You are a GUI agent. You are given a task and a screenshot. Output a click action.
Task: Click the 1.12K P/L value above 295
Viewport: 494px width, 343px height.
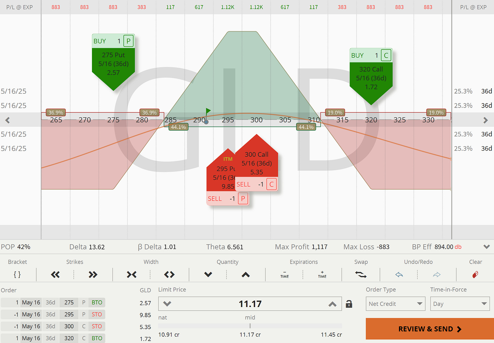pos(228,7)
